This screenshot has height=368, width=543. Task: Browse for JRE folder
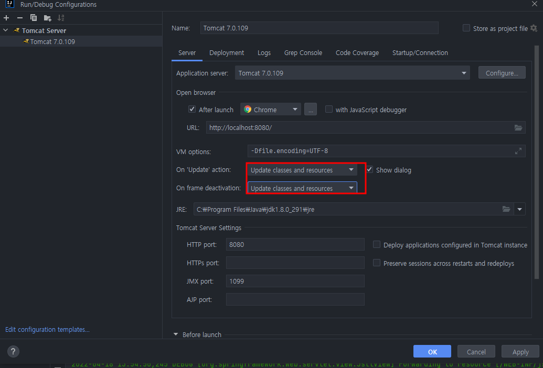tap(506, 209)
